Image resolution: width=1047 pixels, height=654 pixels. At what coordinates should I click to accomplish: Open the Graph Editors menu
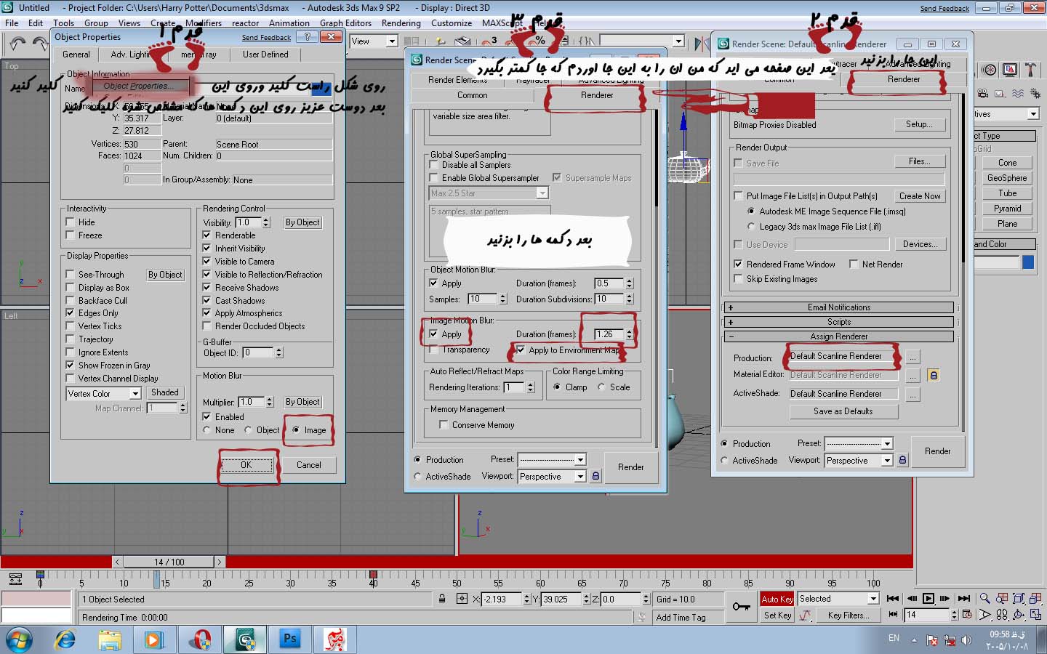coord(345,23)
